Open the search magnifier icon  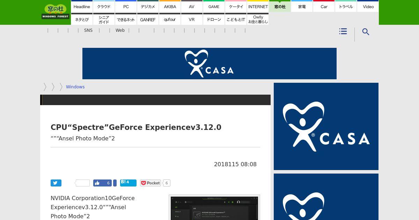pos(366,32)
